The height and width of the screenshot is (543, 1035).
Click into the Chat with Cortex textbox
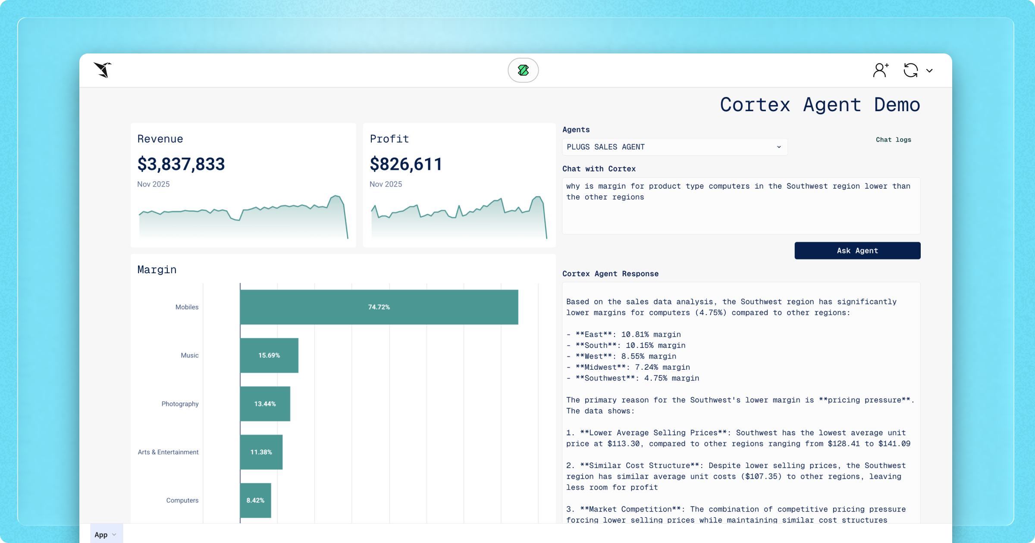(741, 206)
